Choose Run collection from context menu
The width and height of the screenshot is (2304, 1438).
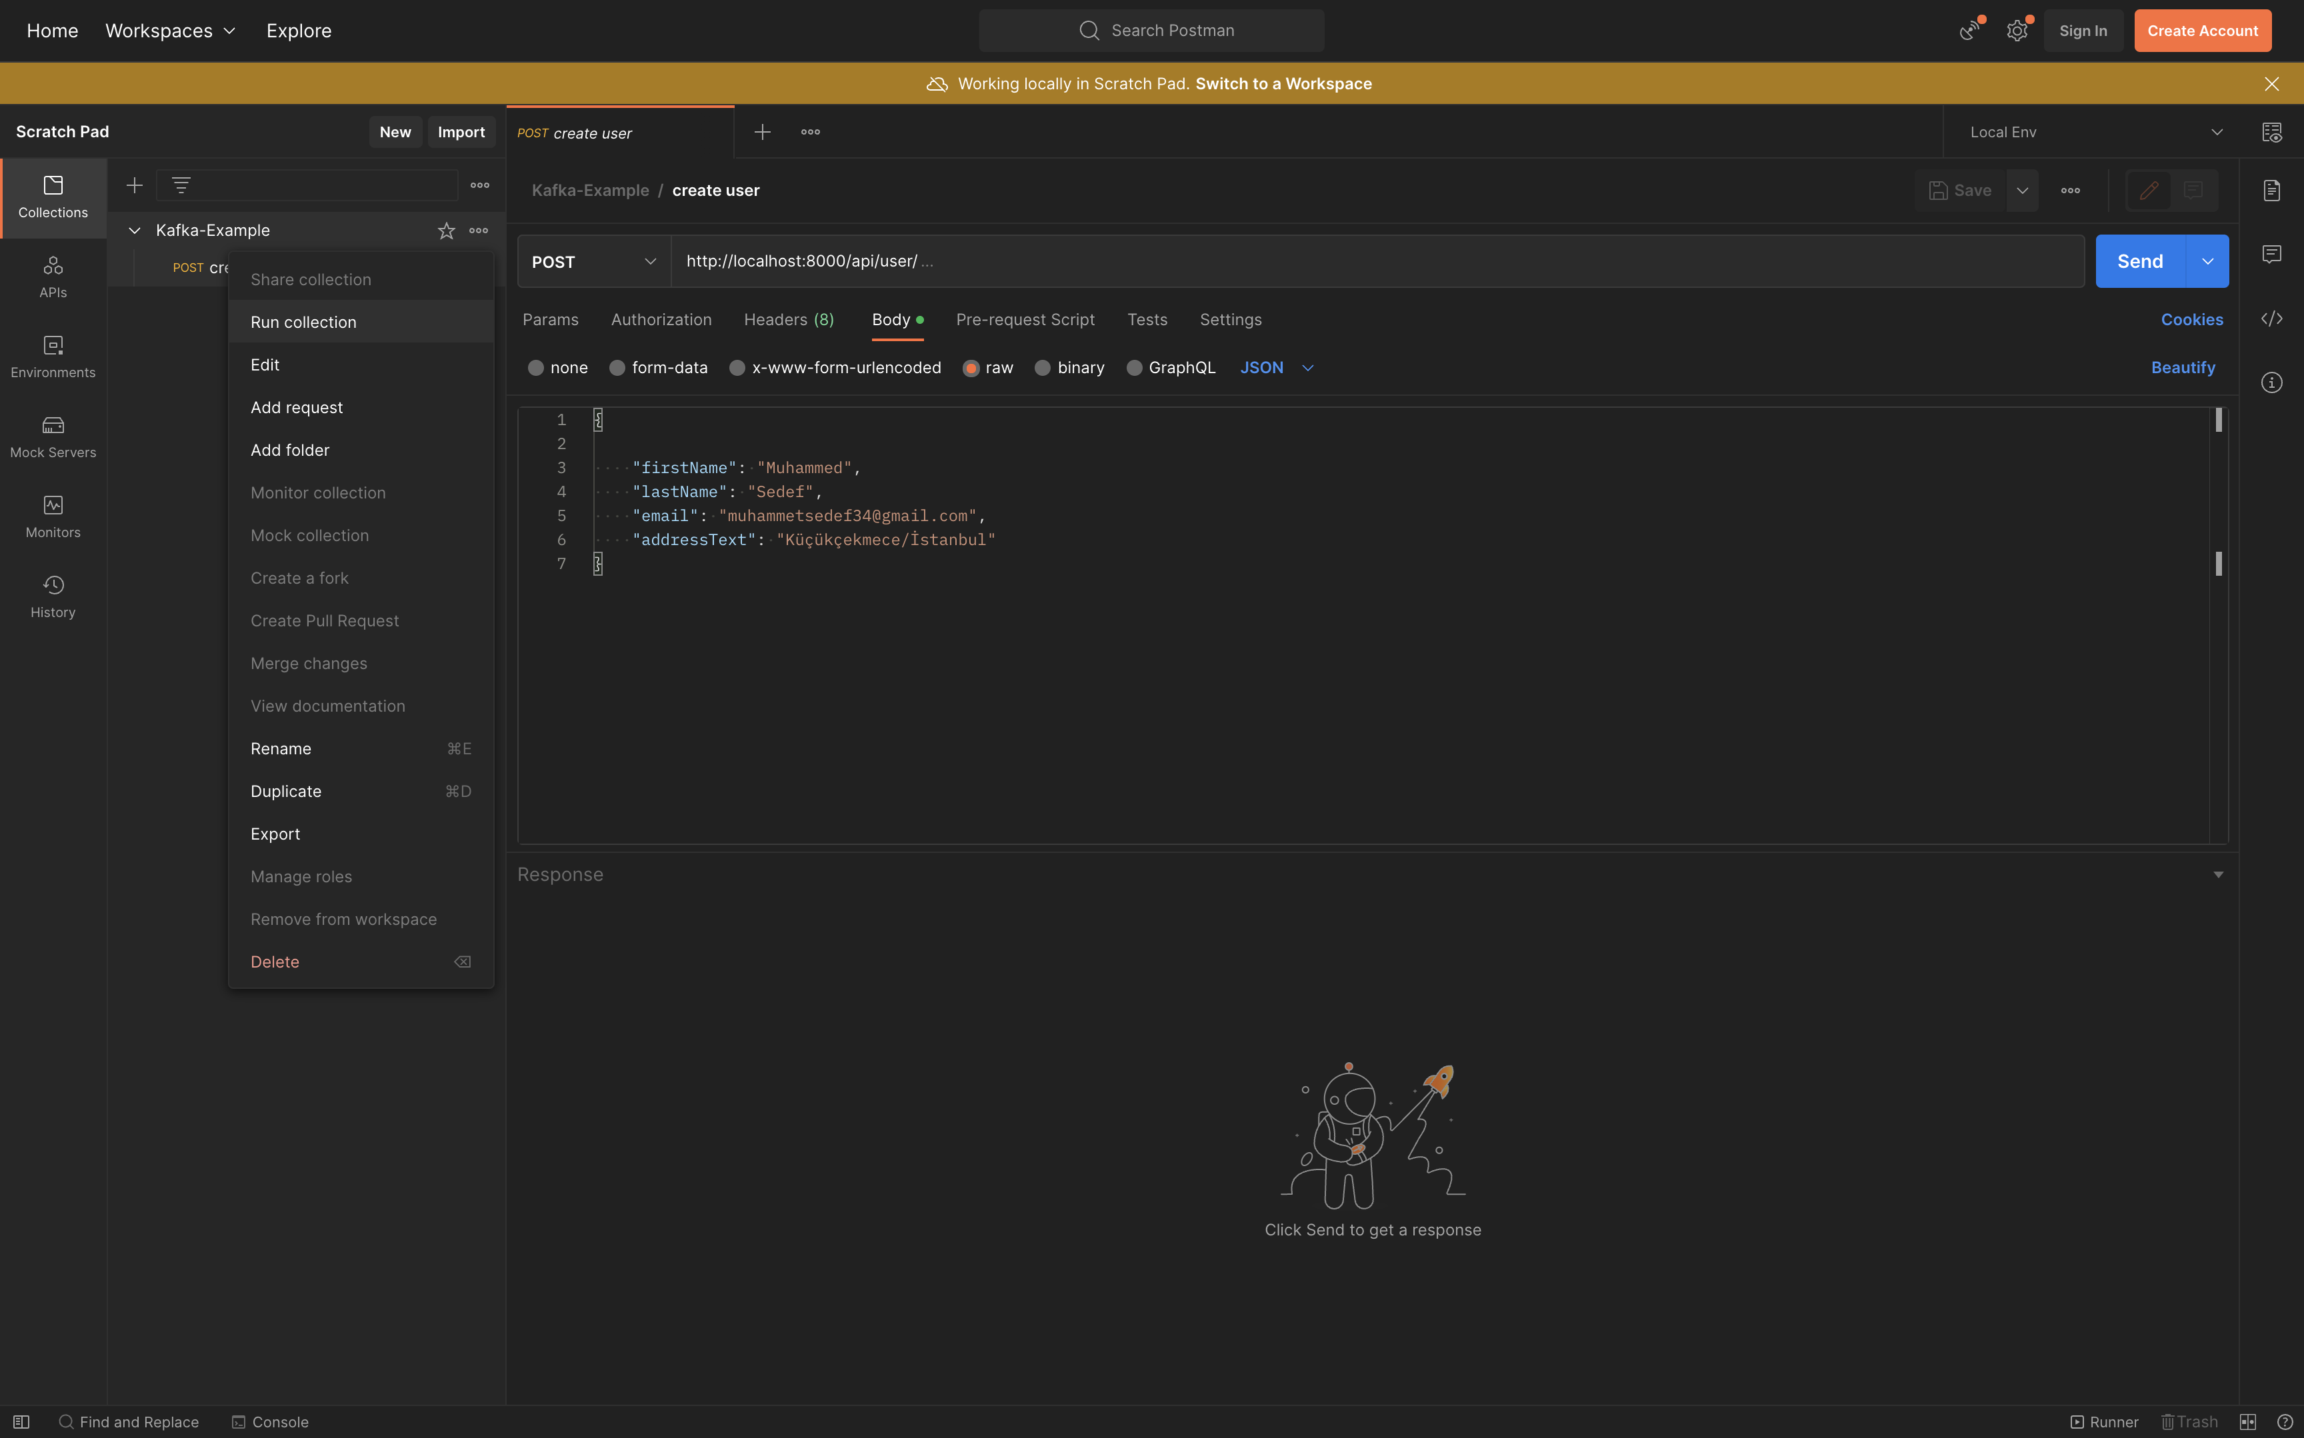[x=303, y=323]
